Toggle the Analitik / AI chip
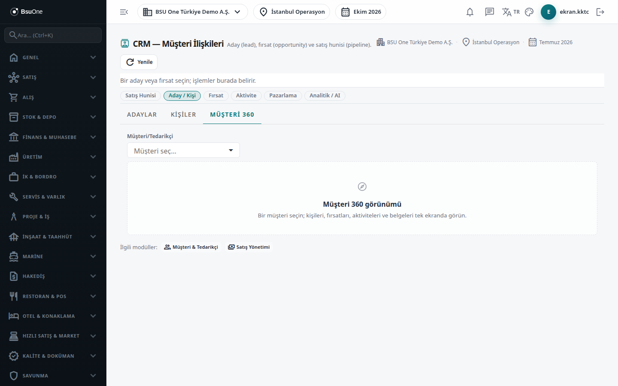 pos(325,96)
